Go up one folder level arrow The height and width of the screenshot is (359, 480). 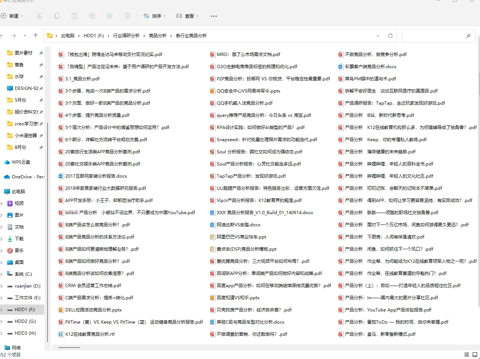[35, 36]
